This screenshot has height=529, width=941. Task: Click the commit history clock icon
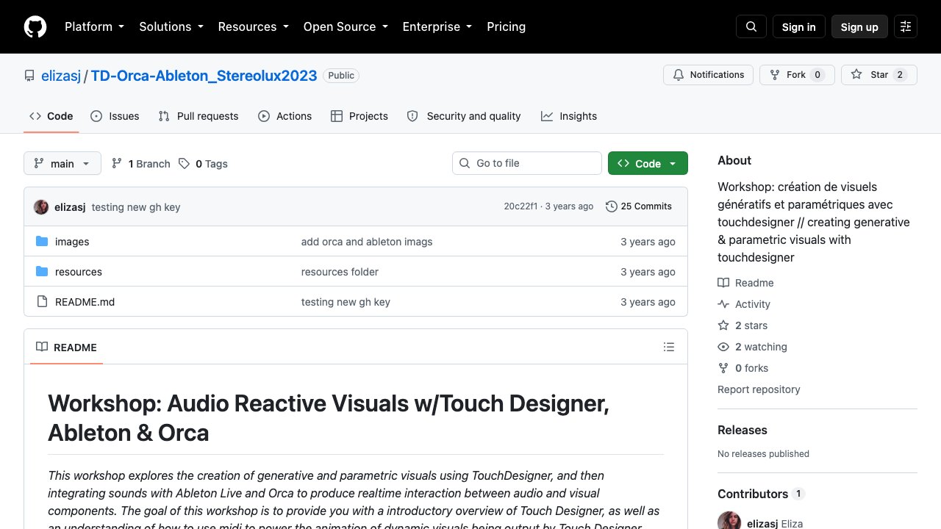(612, 206)
